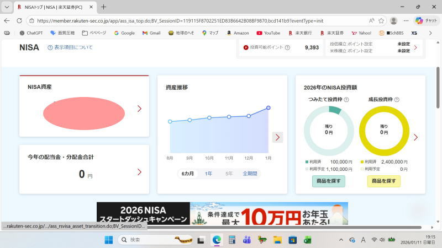Open the browser tab actions menu
This screenshot has height=248, width=442.
pos(8,7)
